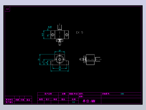Select the 16.5 vertical dimension
146x110 pixels.
coord(43,35)
